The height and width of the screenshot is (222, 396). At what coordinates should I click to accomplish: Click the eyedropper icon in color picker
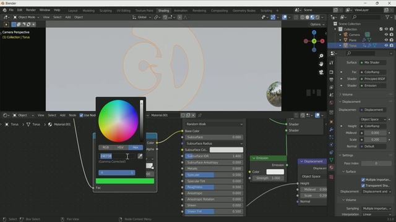140,156
